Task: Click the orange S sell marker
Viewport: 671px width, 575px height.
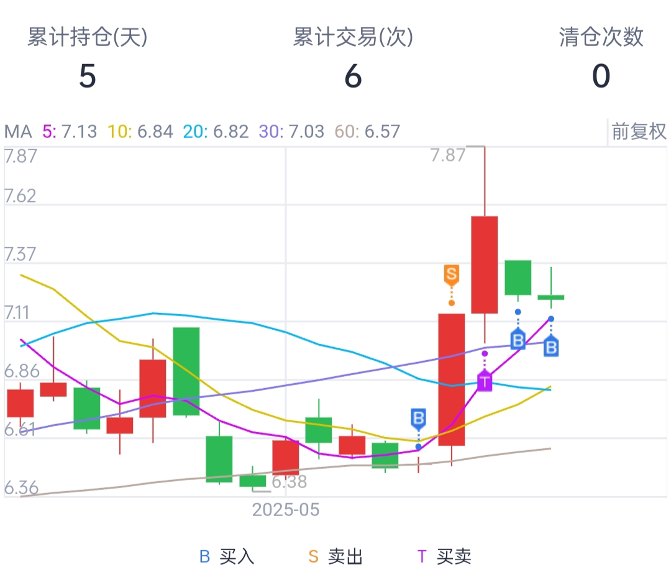Action: click(x=451, y=274)
